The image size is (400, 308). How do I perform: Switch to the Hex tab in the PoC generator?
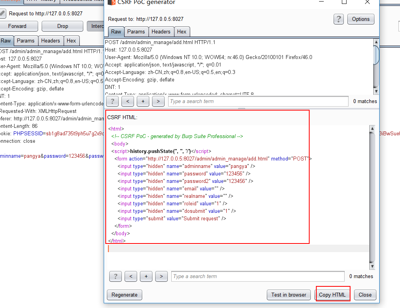tap(182, 32)
